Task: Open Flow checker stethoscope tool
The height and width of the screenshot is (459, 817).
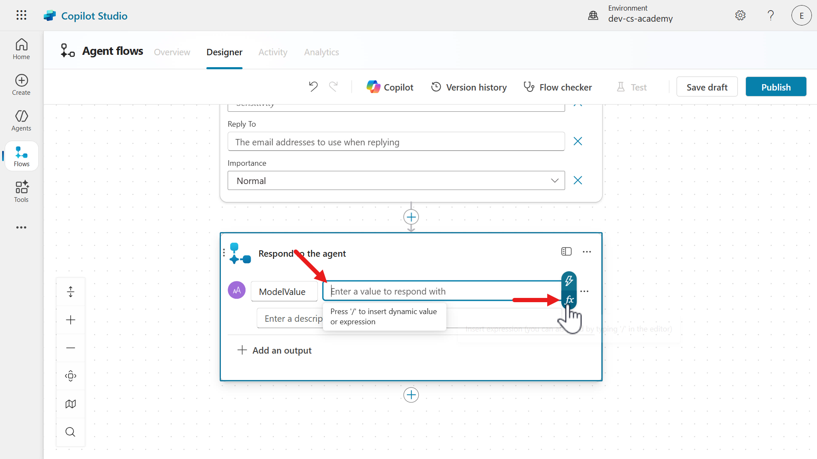Action: pyautogui.click(x=557, y=87)
